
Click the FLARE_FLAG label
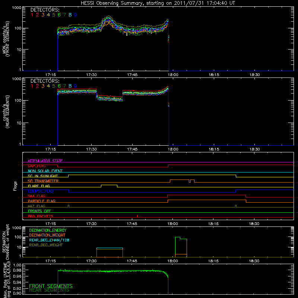coord(39,186)
